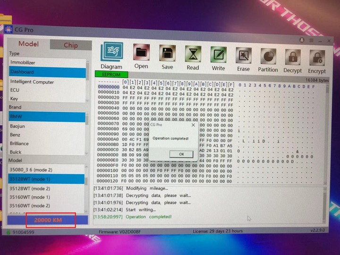Click the serial number 91004599
The width and height of the screenshot is (340, 255).
coord(23,232)
